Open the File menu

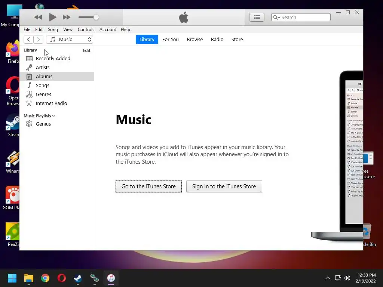pos(27,30)
